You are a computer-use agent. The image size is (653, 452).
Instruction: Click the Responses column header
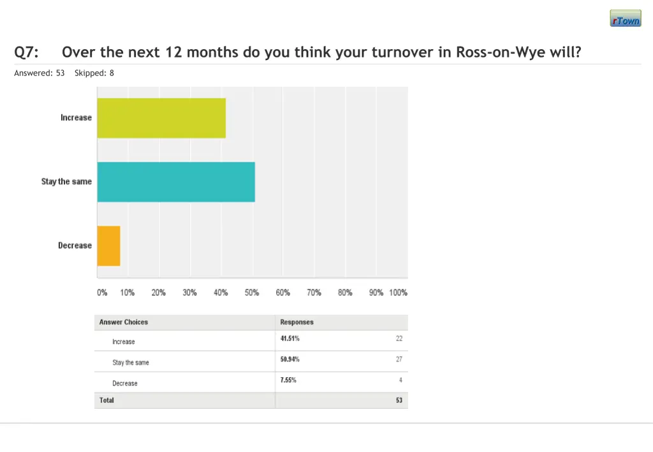point(297,323)
